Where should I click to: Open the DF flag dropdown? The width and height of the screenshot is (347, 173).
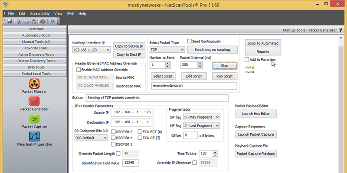tap(202, 117)
